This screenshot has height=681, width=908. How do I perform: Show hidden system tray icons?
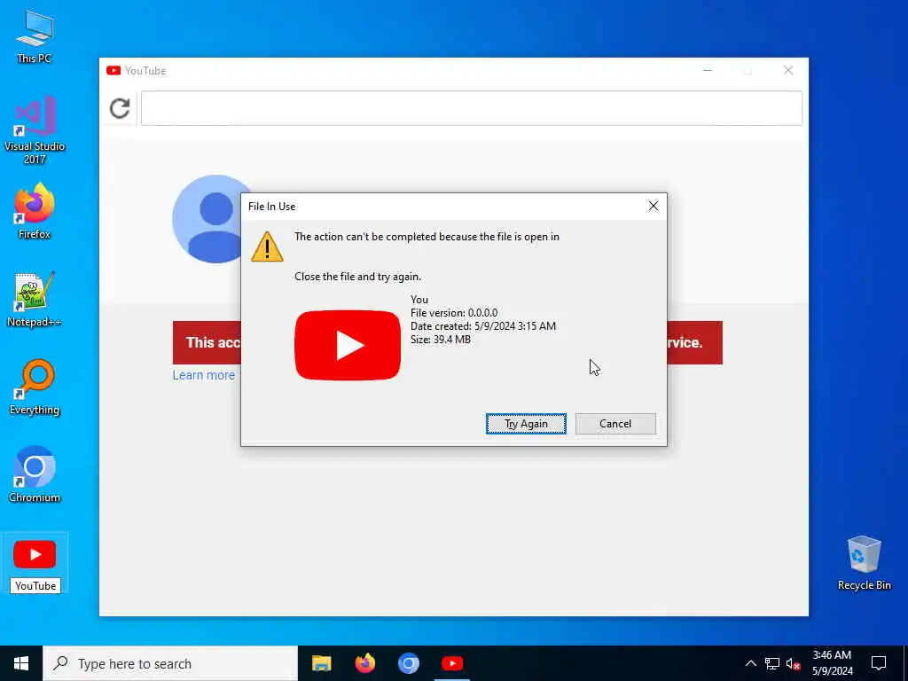(x=750, y=663)
